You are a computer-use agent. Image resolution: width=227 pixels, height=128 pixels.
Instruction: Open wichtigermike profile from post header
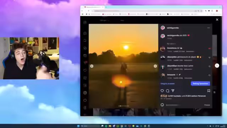pos(173,28)
